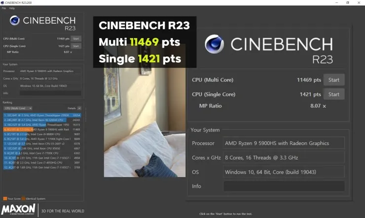Select the Intel Core i7-4850HQ ranking row
This screenshot has width=365, height=218.
(x=42, y=162)
